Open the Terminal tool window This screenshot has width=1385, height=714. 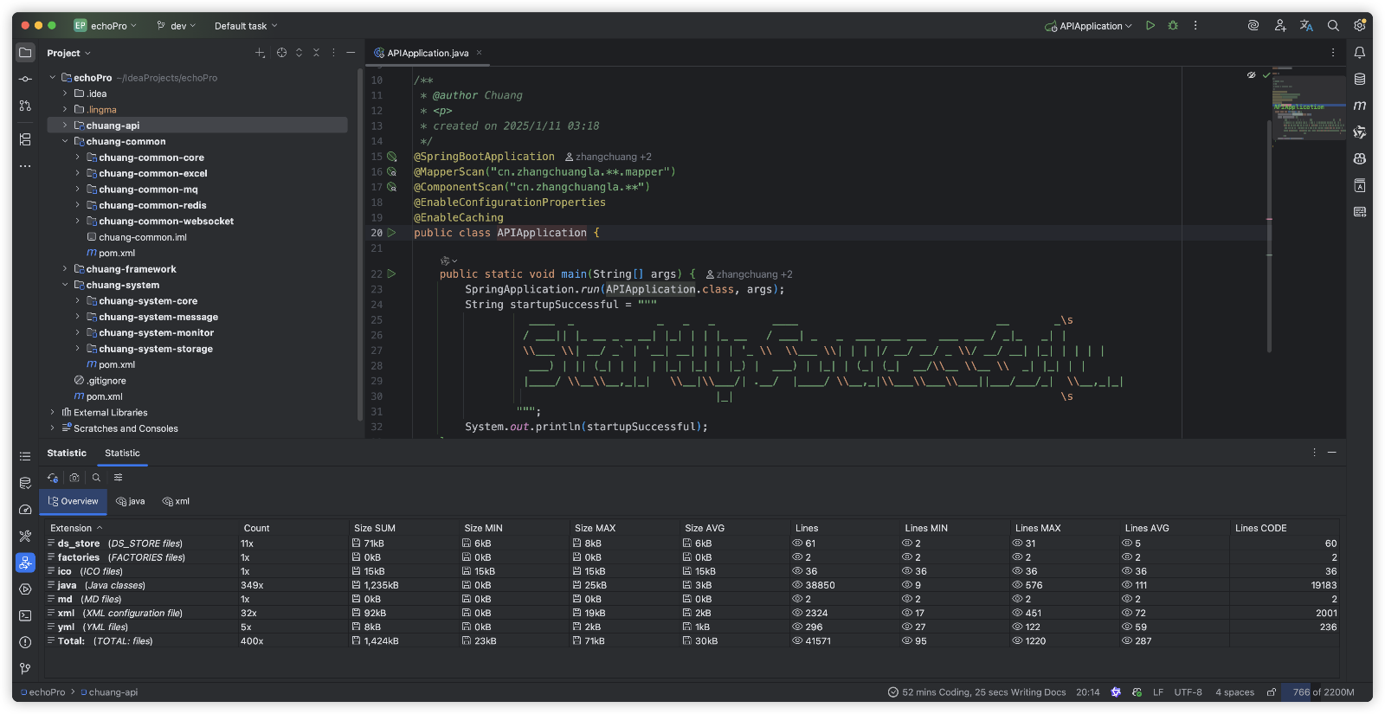click(x=25, y=615)
